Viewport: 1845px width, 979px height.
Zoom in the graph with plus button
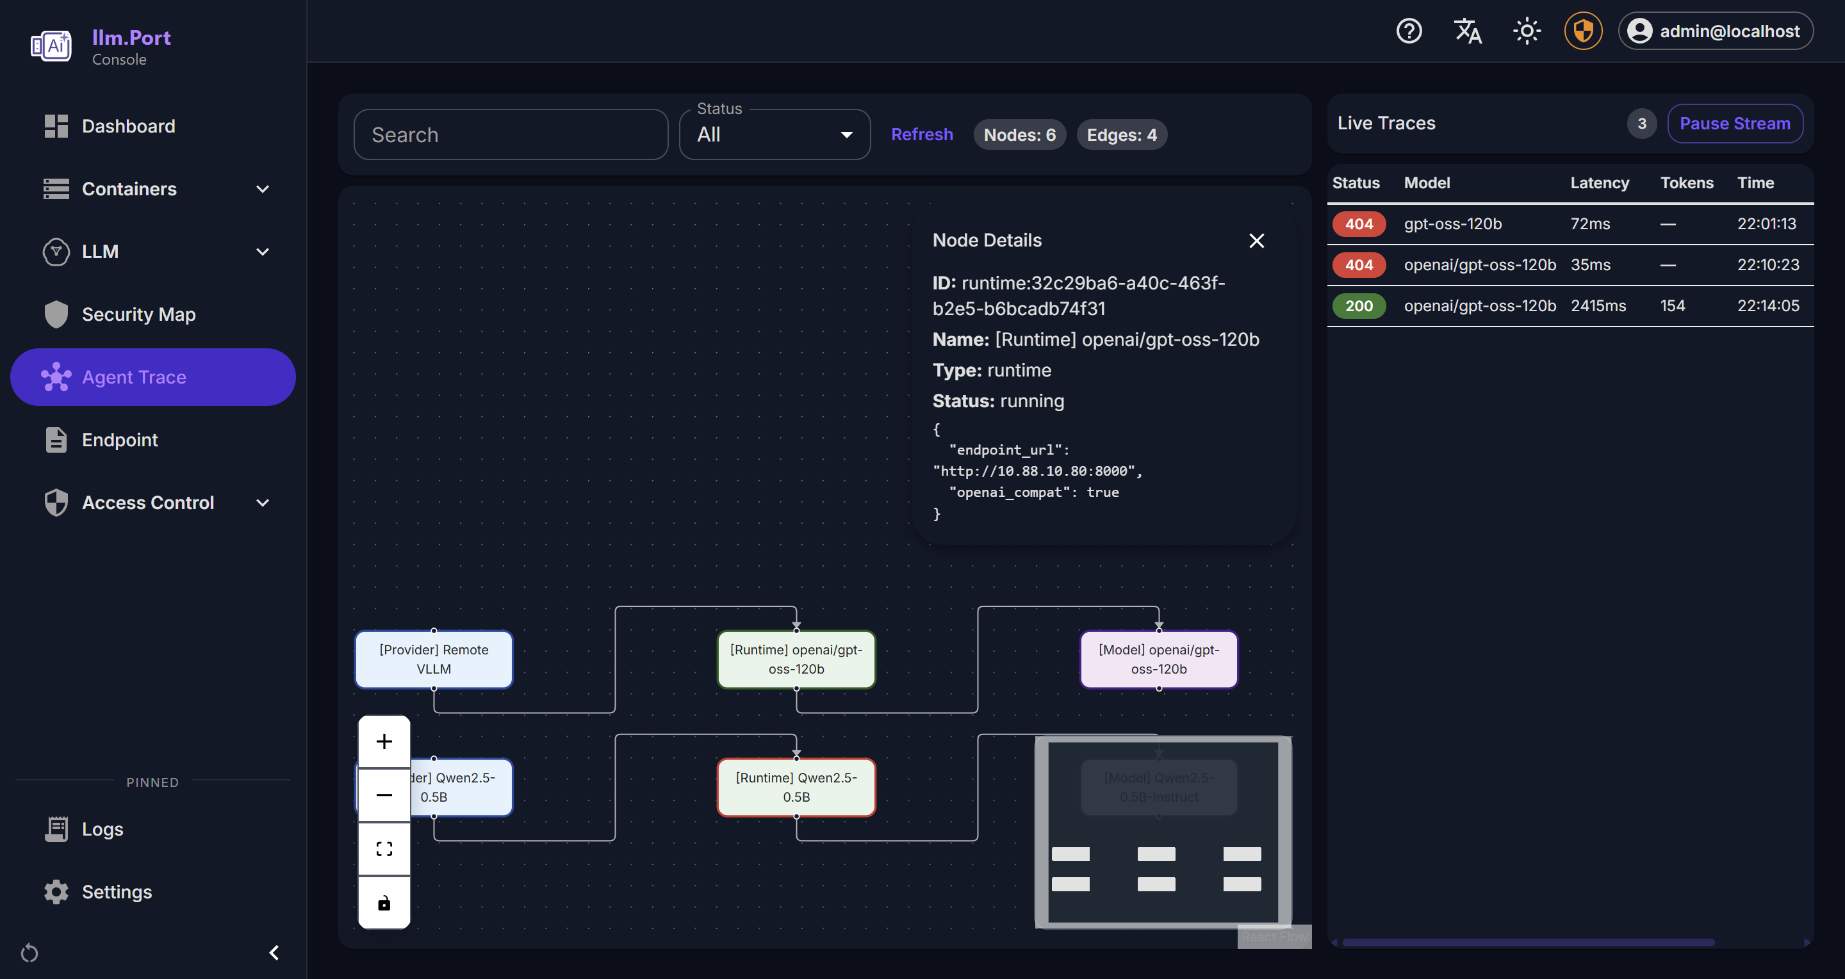click(x=384, y=741)
